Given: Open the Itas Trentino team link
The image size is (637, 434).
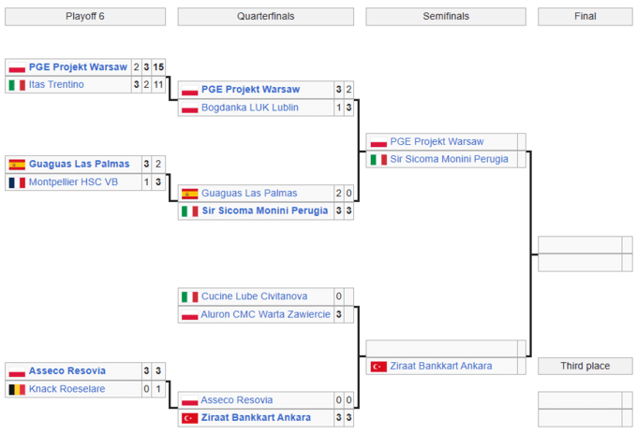Looking at the screenshot, I should [56, 85].
